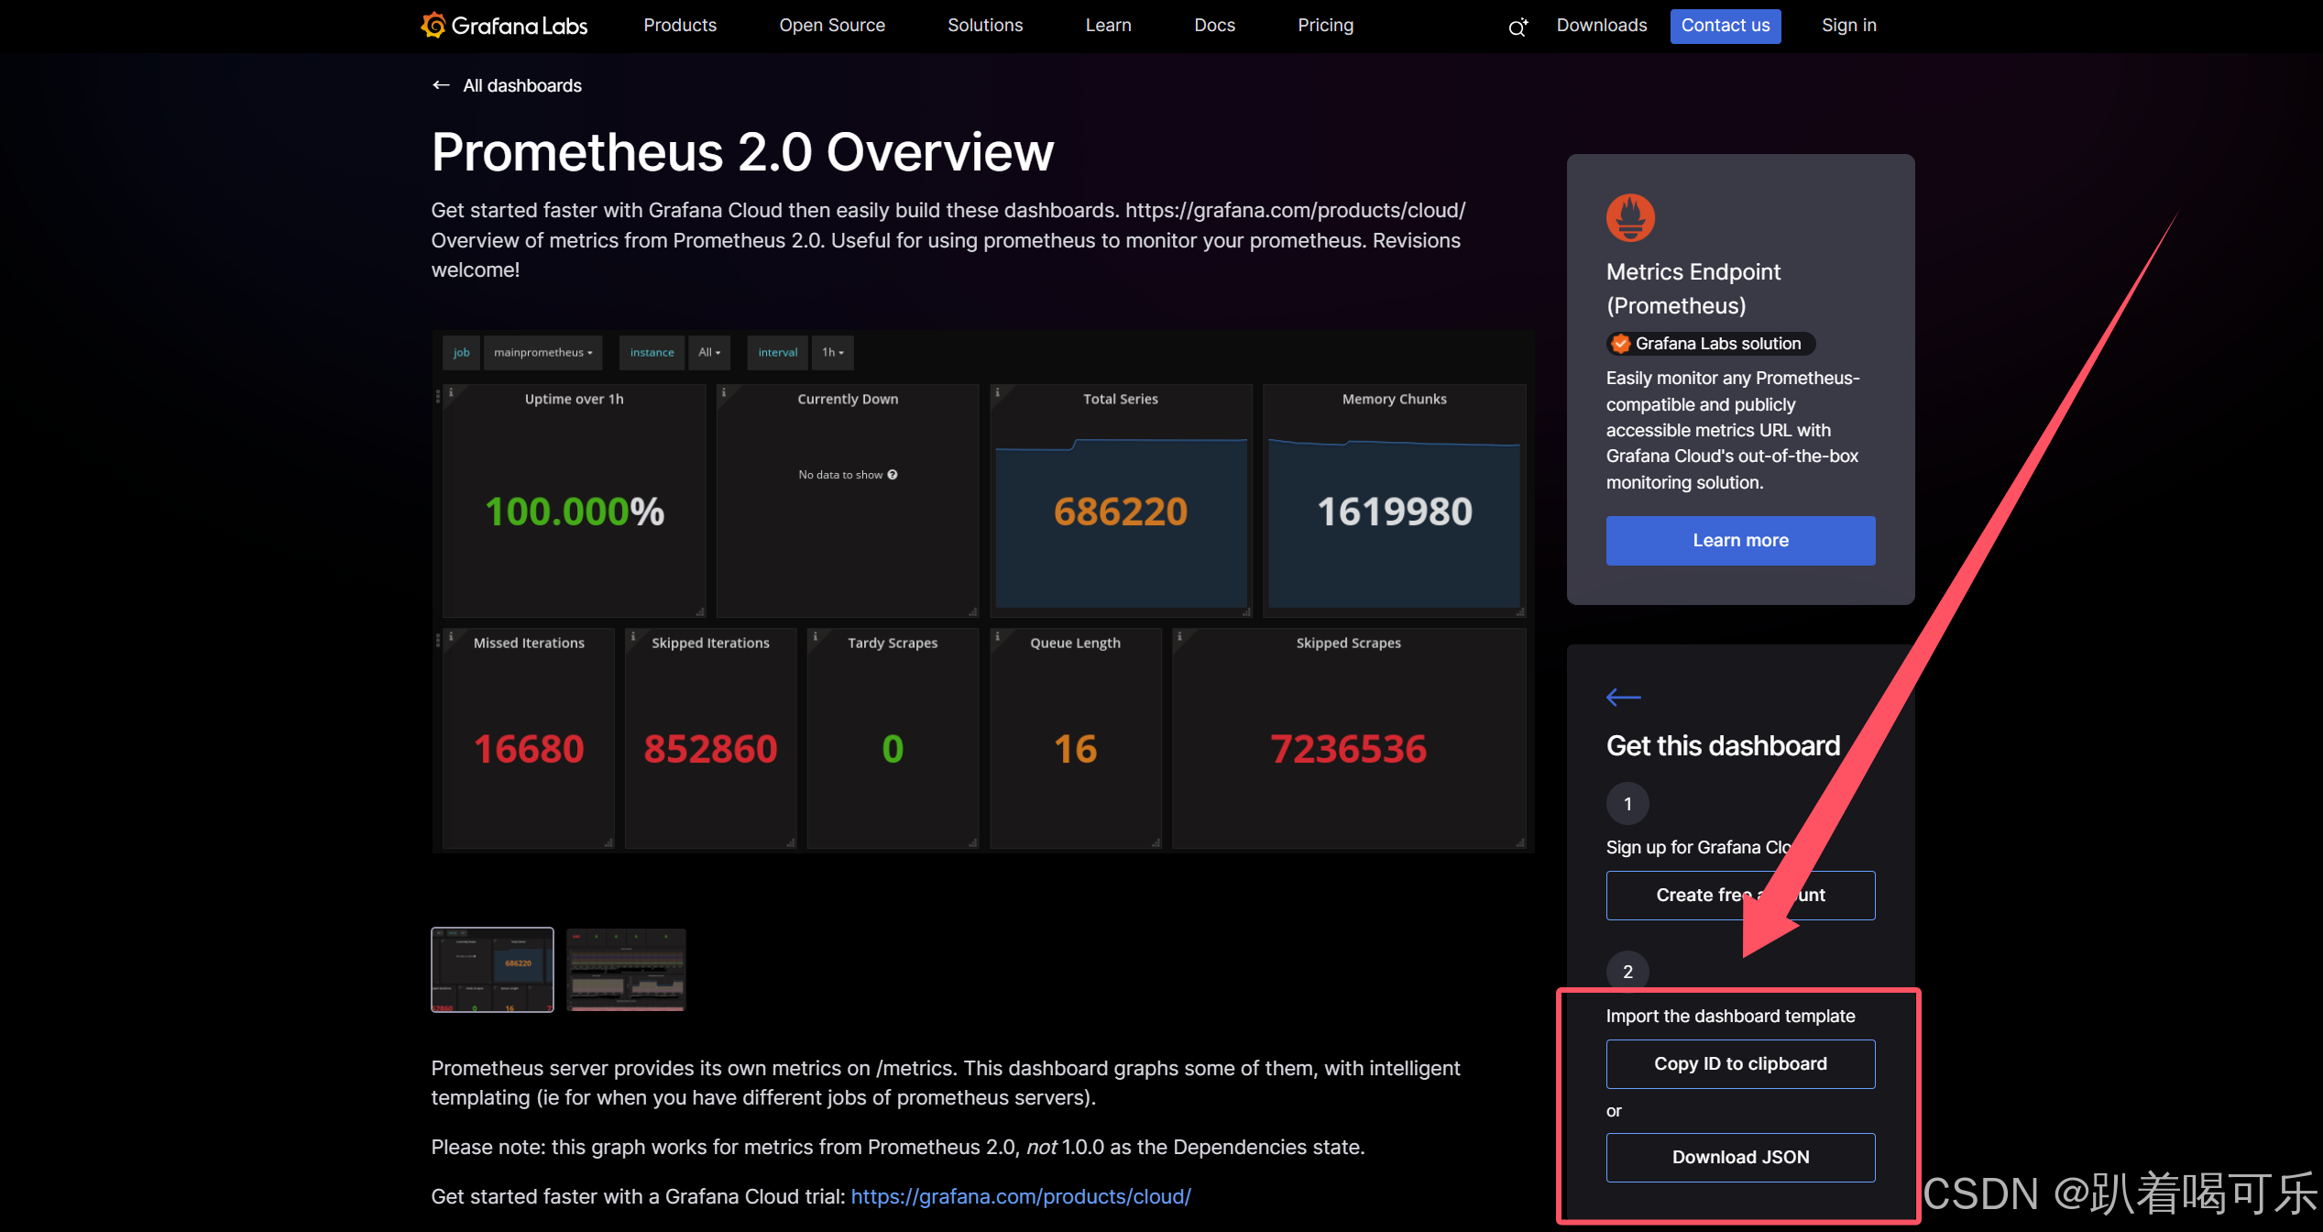Click the info icon on Total Series panel
Screen dimensions: 2323x1232
(x=997, y=392)
